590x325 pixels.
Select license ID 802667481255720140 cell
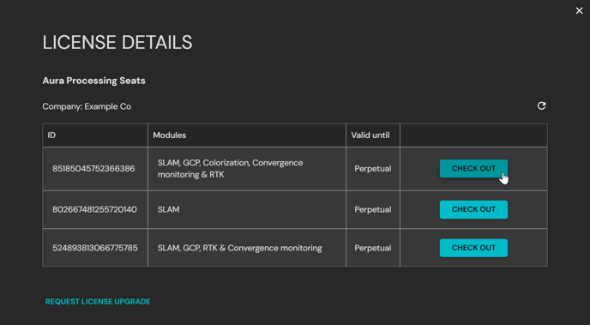[x=95, y=209]
